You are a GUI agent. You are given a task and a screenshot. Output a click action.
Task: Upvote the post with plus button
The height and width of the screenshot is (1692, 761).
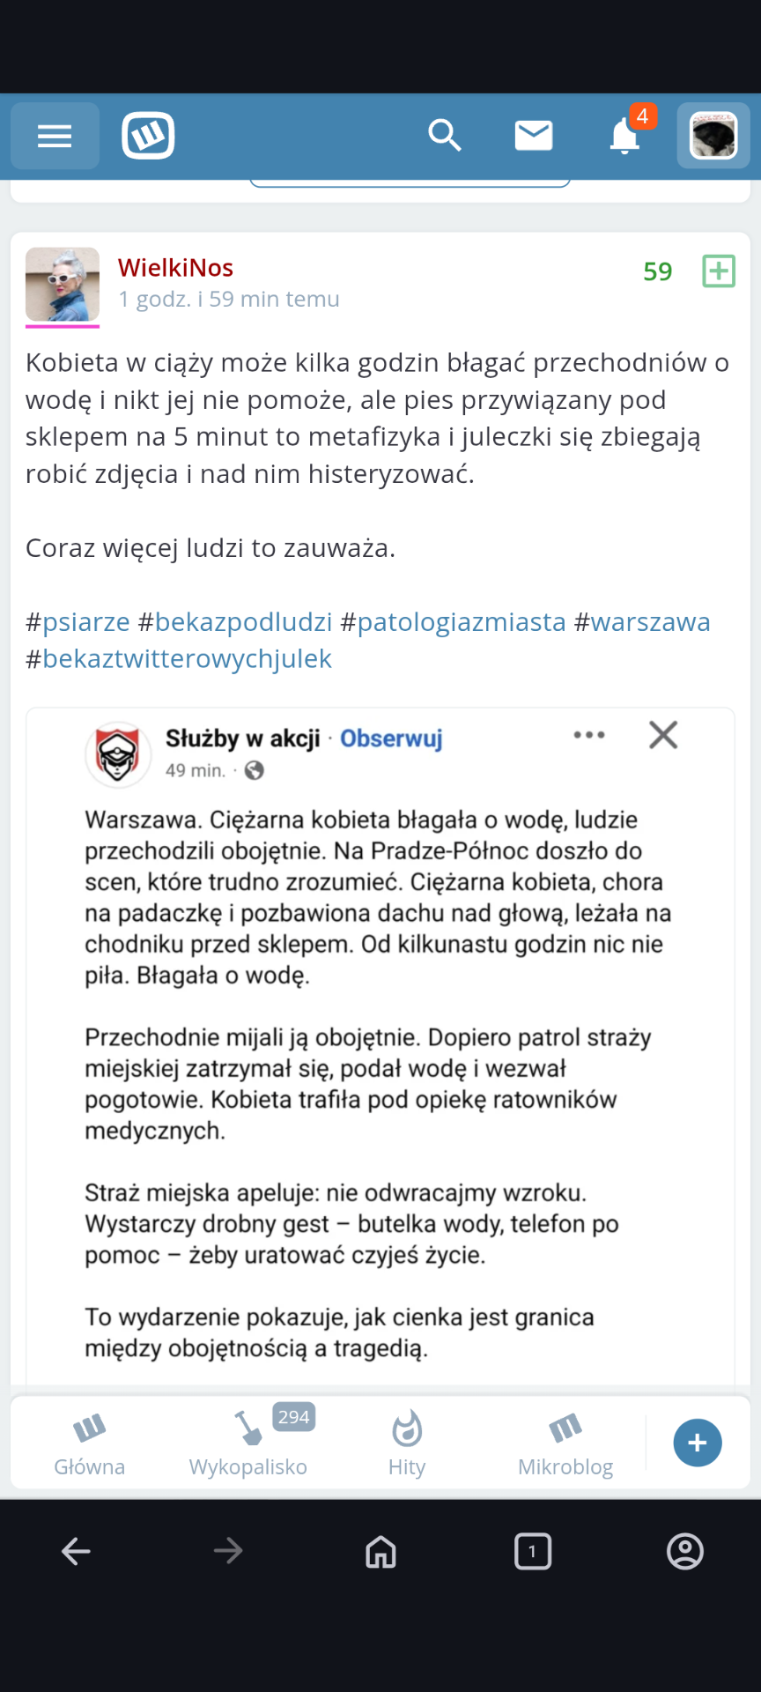click(719, 271)
